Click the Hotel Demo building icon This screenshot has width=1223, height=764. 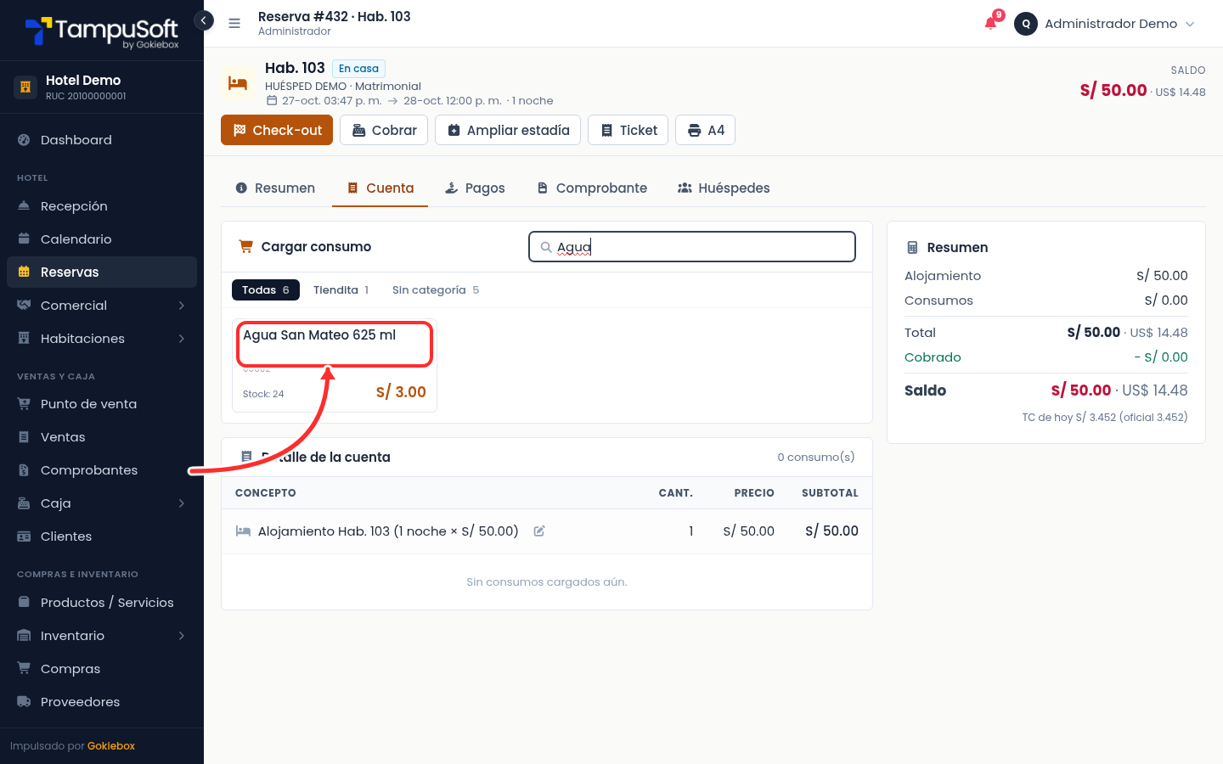tap(25, 87)
